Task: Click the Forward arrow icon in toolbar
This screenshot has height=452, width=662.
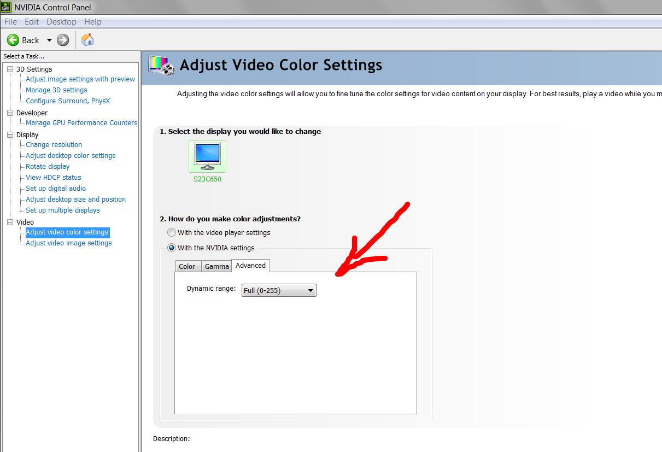Action: [x=63, y=40]
